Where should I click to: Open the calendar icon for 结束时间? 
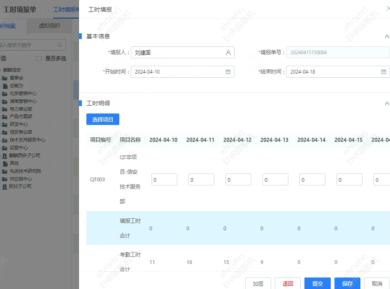pyautogui.click(x=384, y=72)
